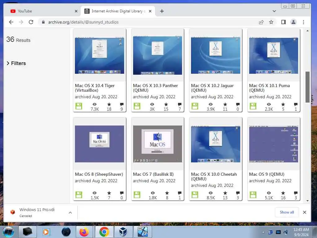Toggle the browser side panel icon
317x238 pixels.
point(284,22)
